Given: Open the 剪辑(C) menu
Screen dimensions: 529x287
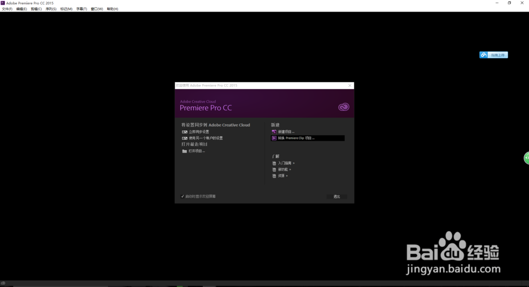Looking at the screenshot, I should pyautogui.click(x=37, y=9).
